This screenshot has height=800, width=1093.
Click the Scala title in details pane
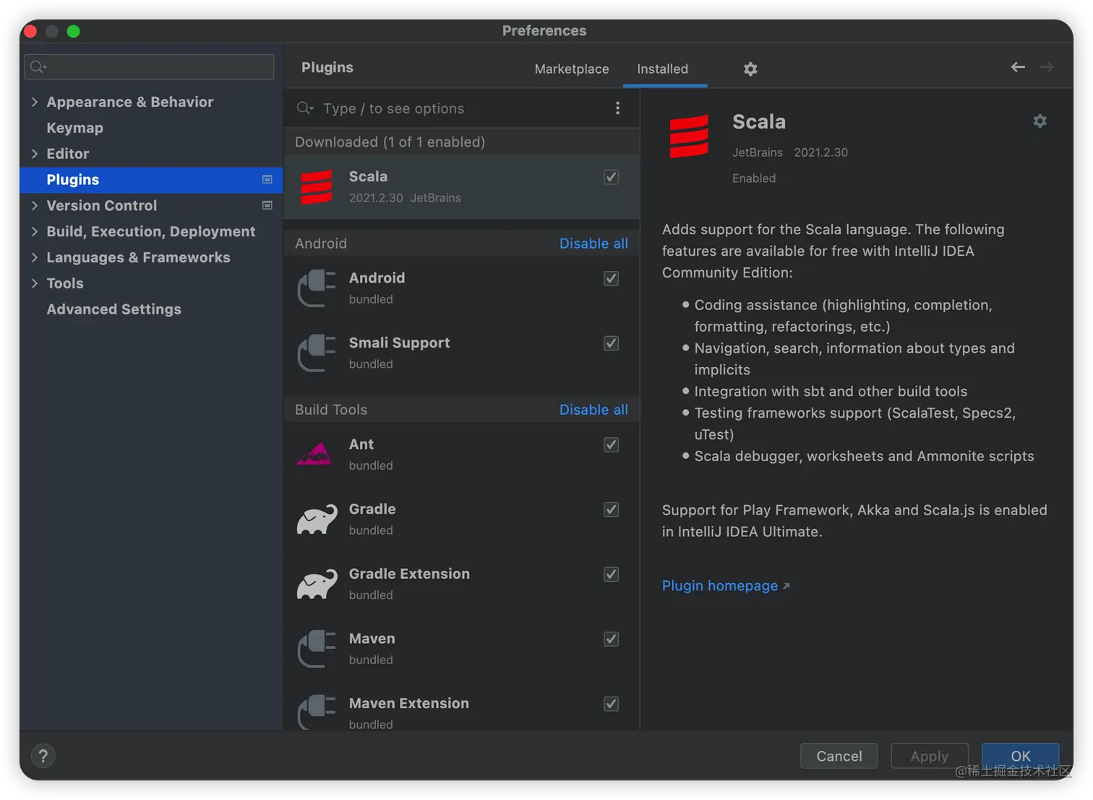tap(759, 121)
